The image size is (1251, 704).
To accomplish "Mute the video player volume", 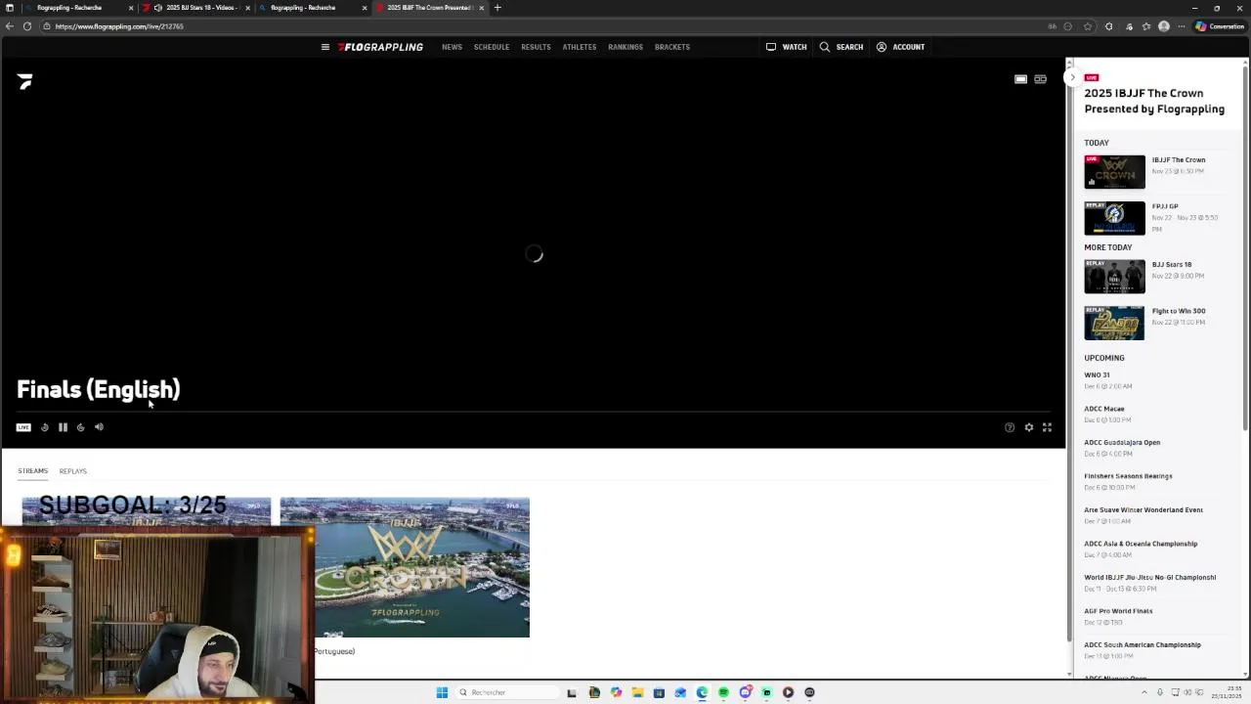I will coord(99,427).
